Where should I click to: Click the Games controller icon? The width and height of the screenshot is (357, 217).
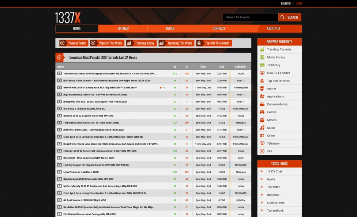tap(262, 112)
